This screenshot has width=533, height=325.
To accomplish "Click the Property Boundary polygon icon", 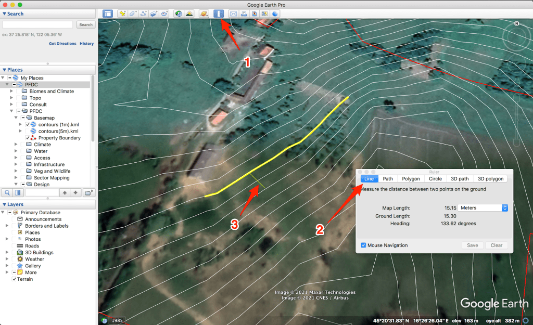I will tap(33, 137).
